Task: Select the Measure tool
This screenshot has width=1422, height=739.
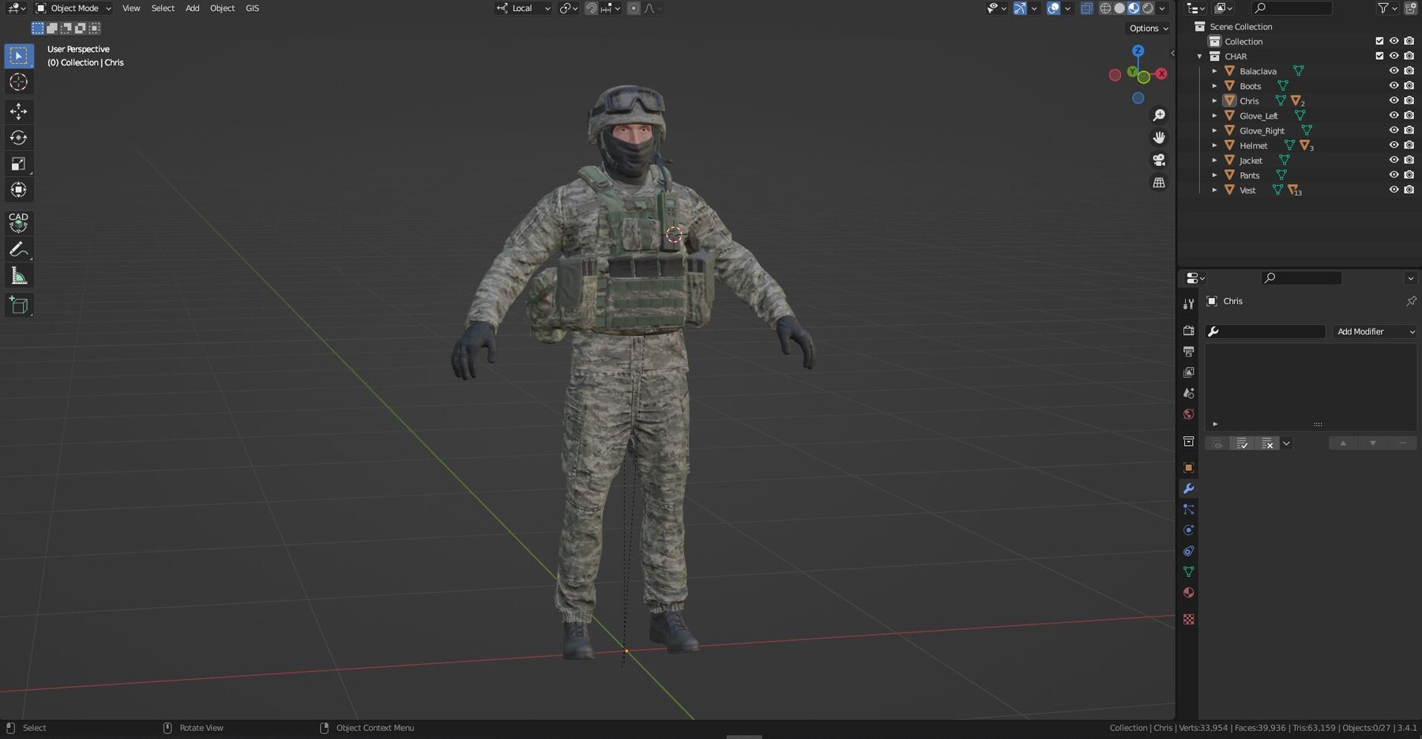Action: click(x=17, y=275)
